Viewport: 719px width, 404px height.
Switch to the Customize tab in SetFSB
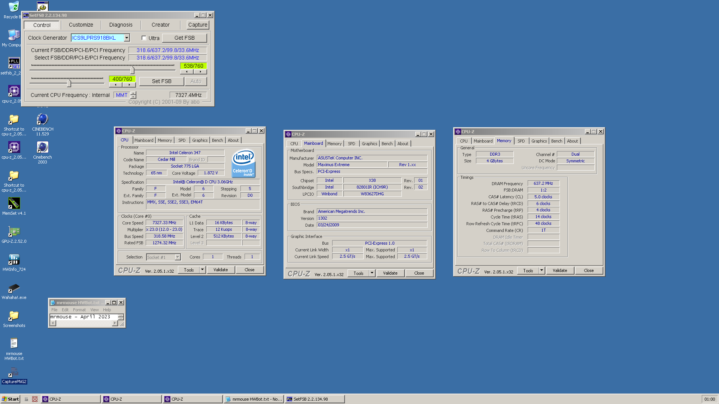[81, 25]
